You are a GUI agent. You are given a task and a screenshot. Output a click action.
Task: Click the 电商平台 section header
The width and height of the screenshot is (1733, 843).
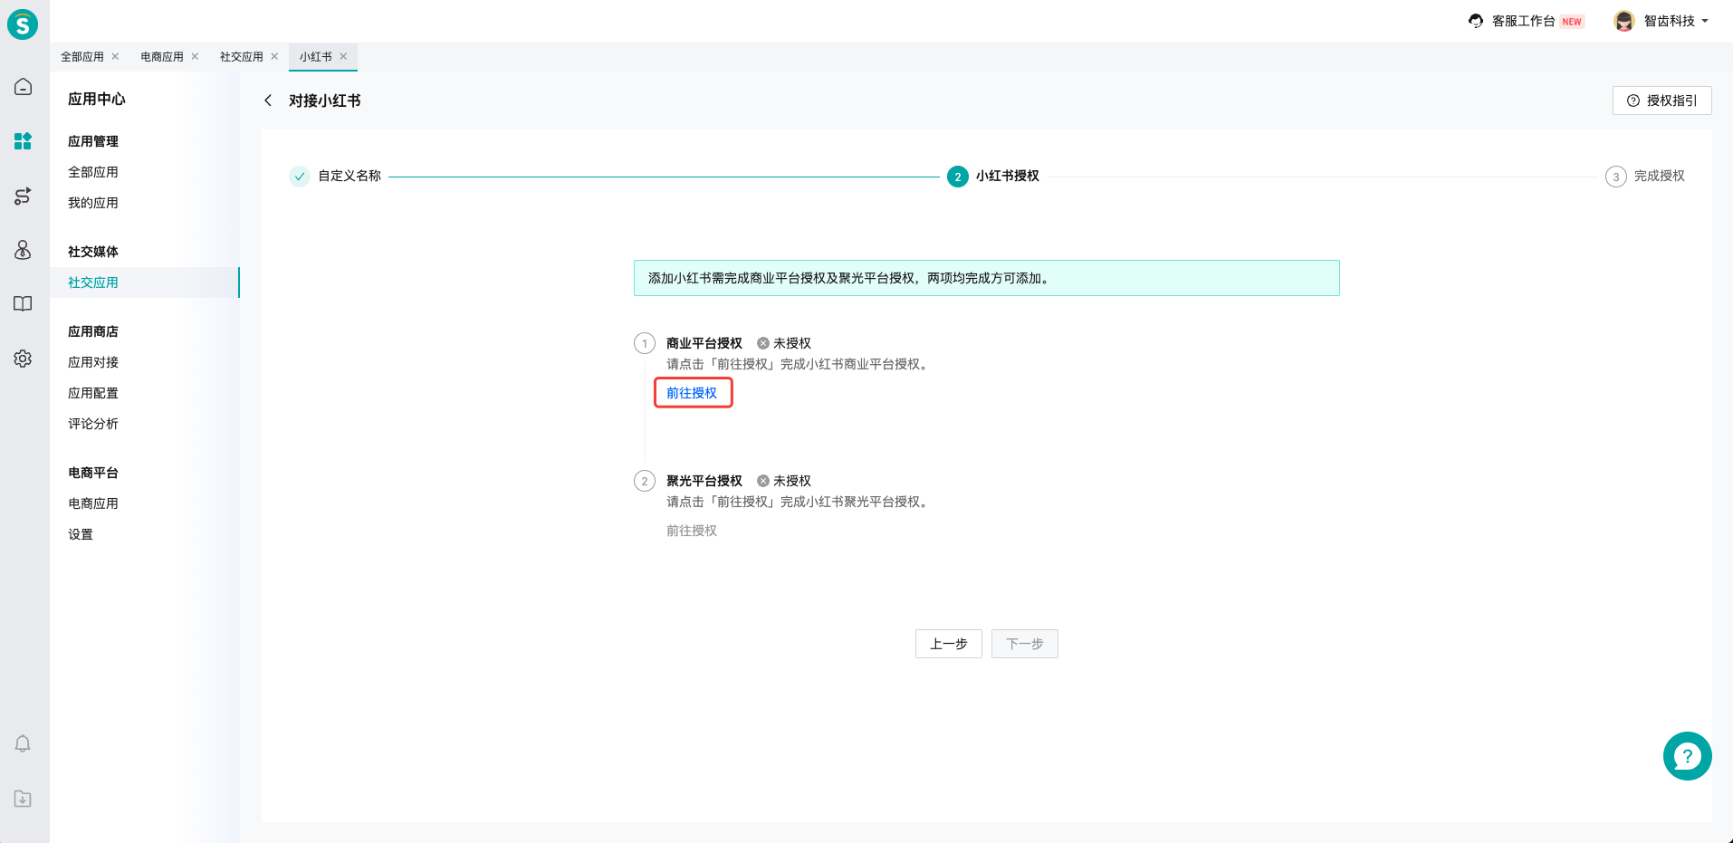coord(93,473)
